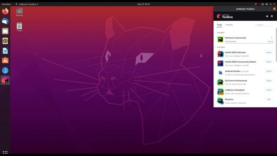Click the IntelliJ IDEA Ultimate icon
Image resolution: width=277 pixels, height=156 pixels.
[x=220, y=54]
